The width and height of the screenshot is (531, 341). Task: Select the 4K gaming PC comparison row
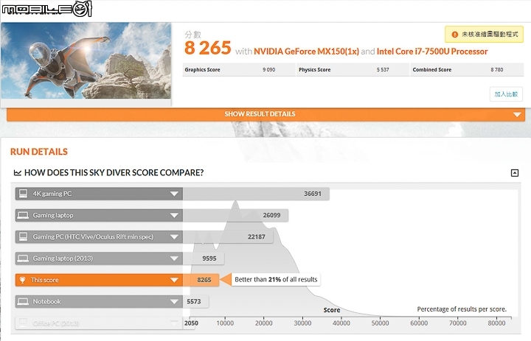click(x=99, y=194)
